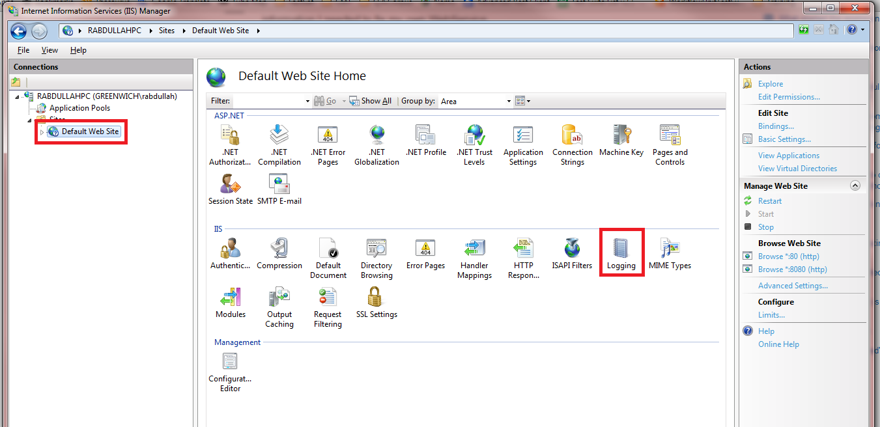Expand the Default Web Site tree node
880x427 pixels.
point(42,132)
